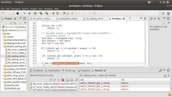Select 00_error_codes.ql file in tree

(16, 50)
